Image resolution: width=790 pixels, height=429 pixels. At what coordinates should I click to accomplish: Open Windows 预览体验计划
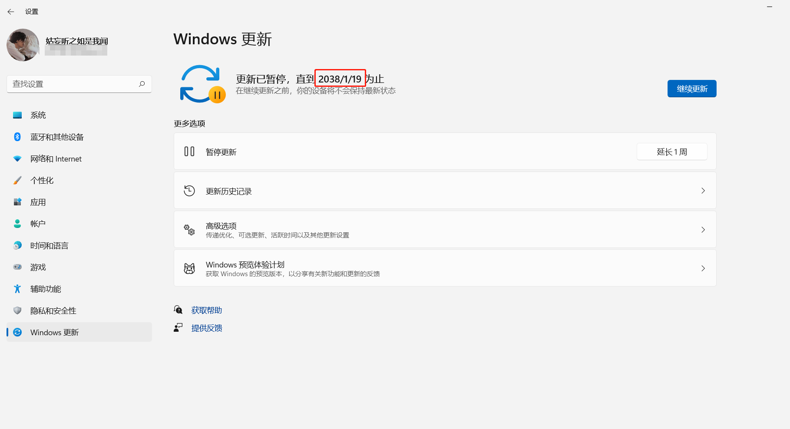point(445,268)
